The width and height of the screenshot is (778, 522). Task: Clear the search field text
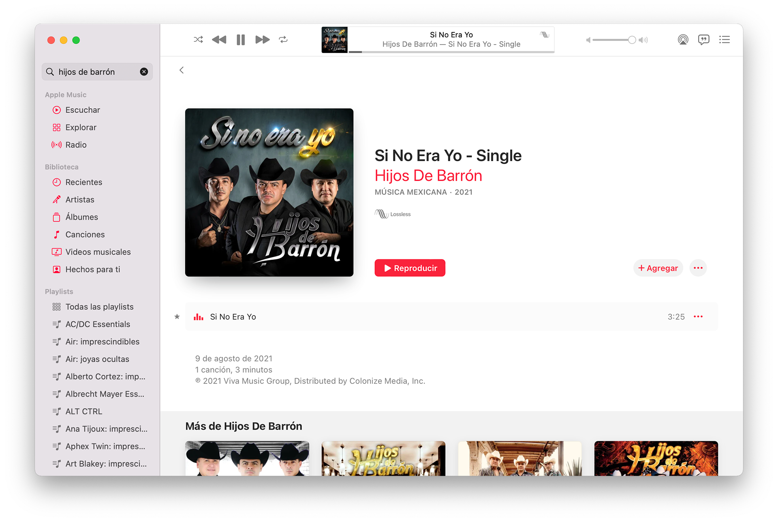coord(144,72)
